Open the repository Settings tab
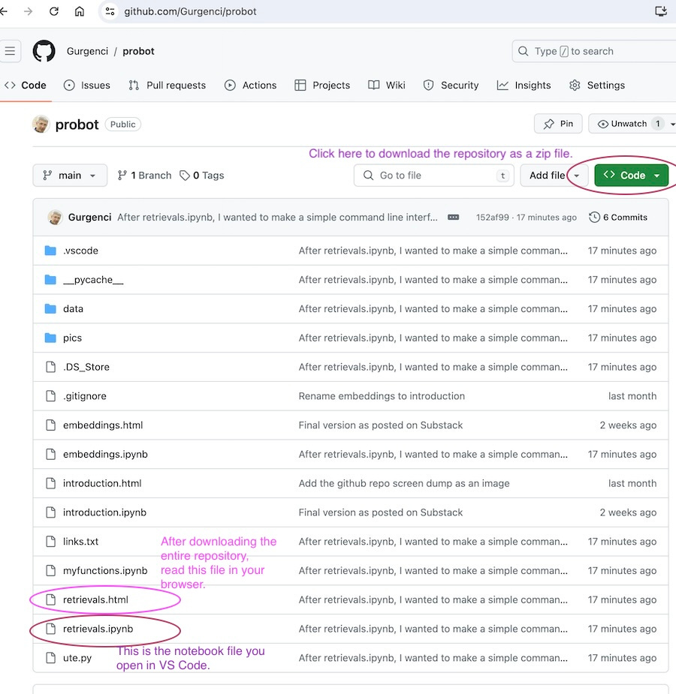The image size is (676, 694). tap(596, 85)
